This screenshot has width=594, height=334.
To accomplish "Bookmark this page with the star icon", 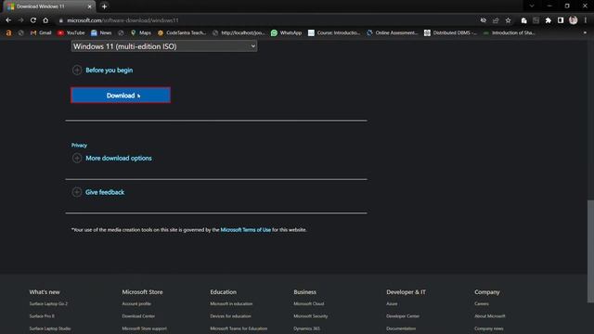I will pyautogui.click(x=508, y=20).
